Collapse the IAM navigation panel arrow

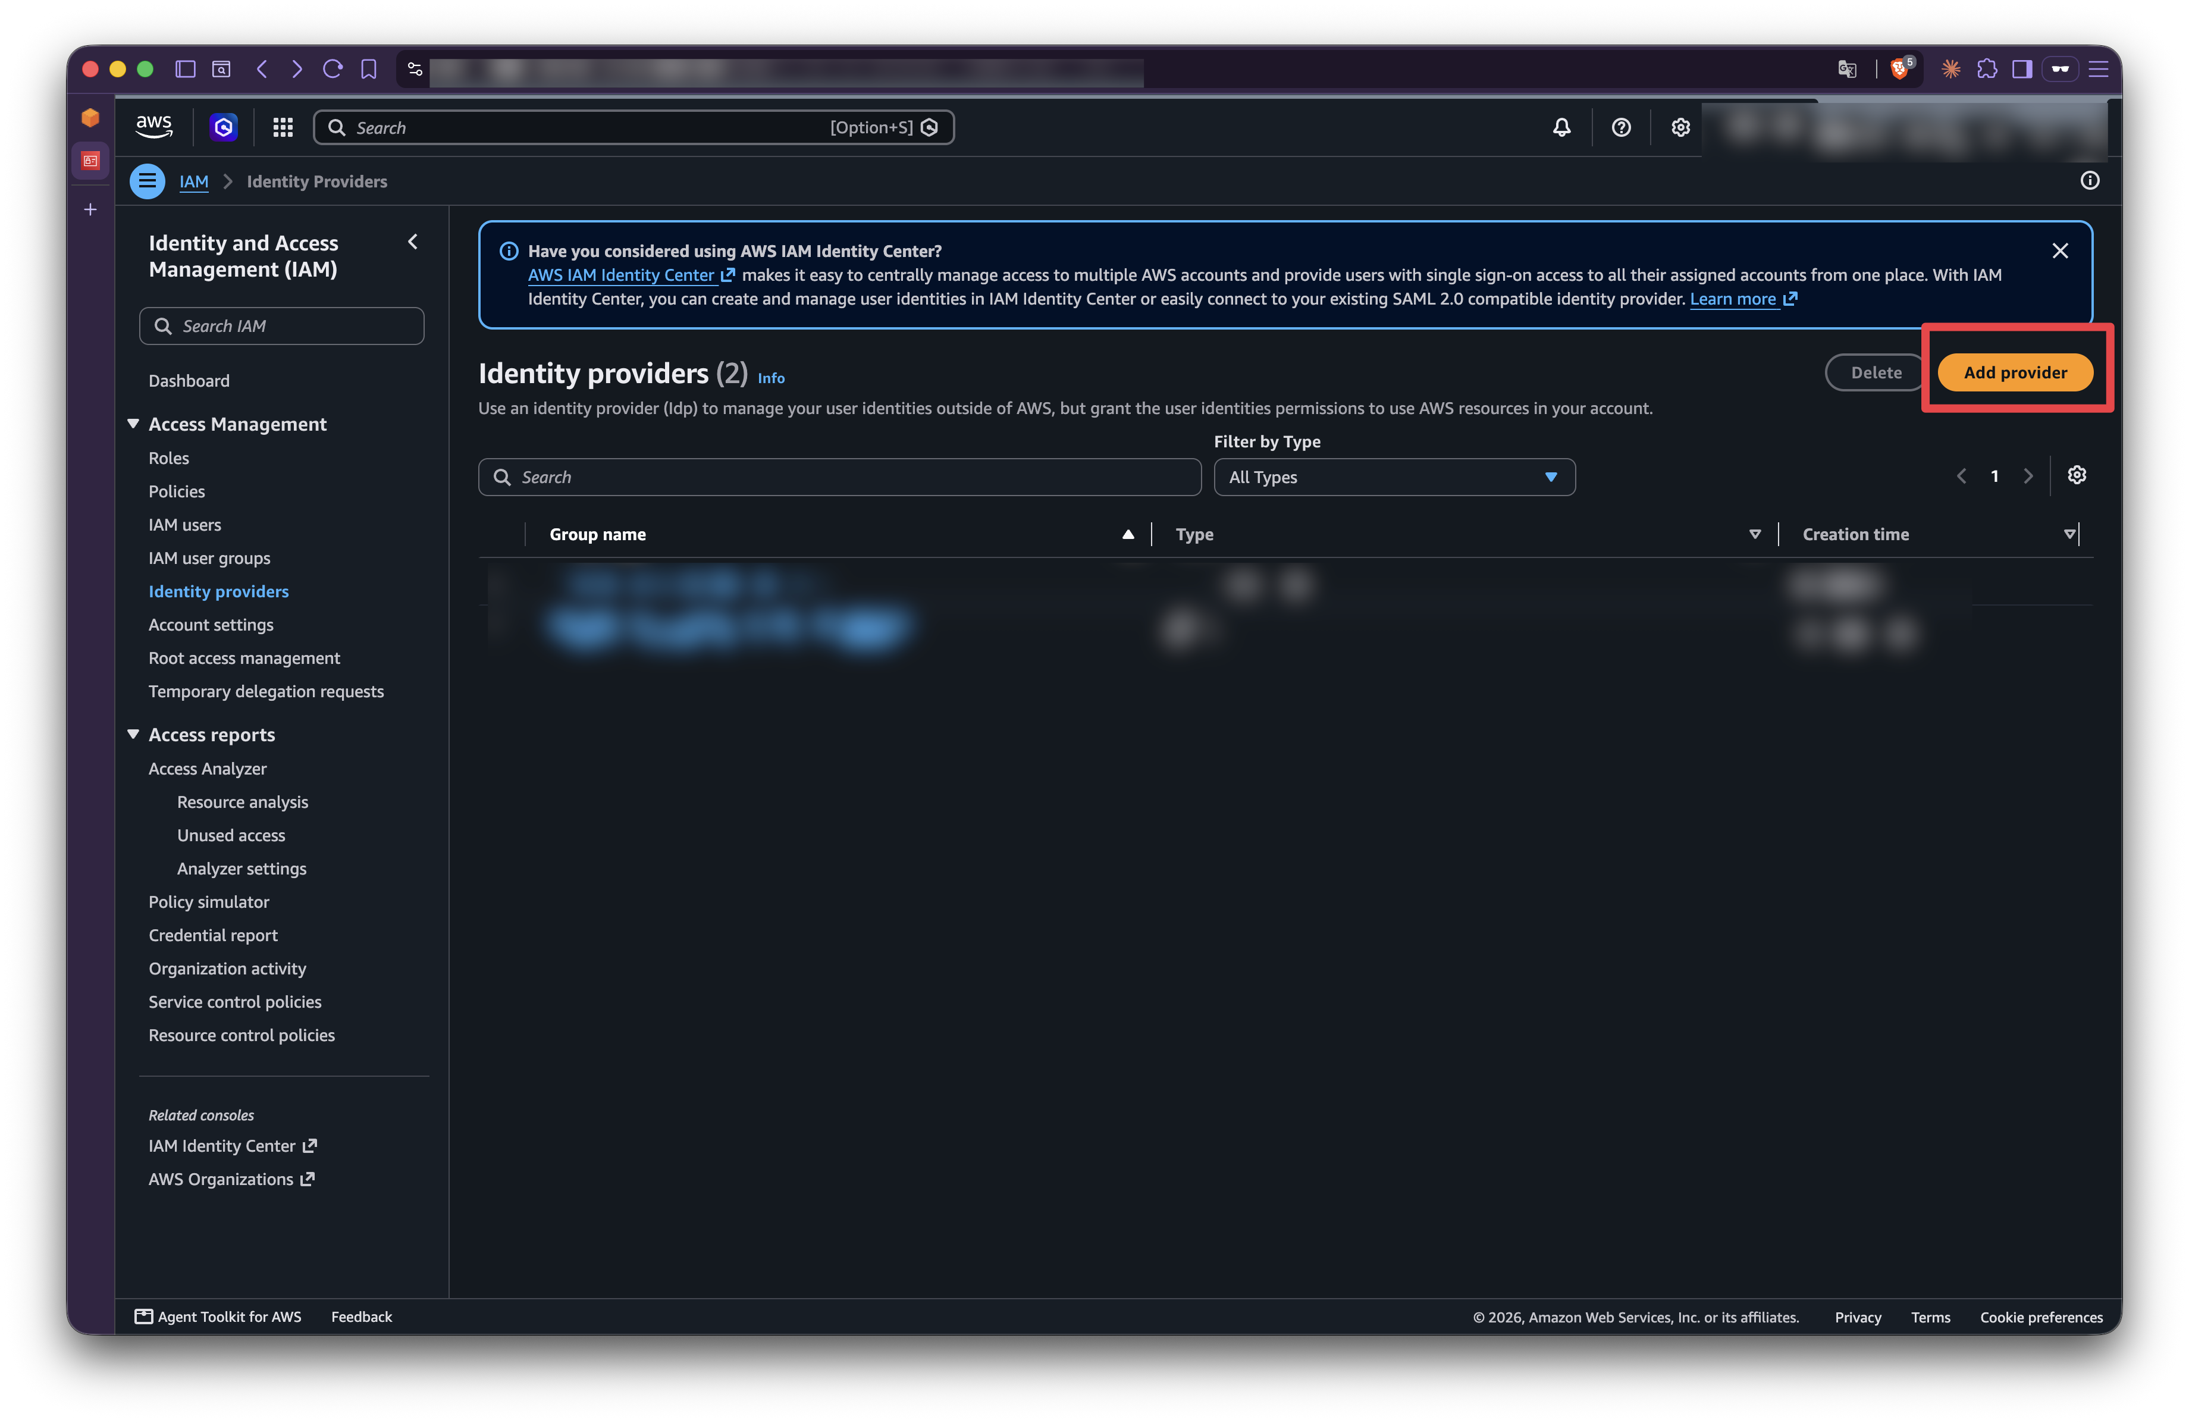point(413,242)
